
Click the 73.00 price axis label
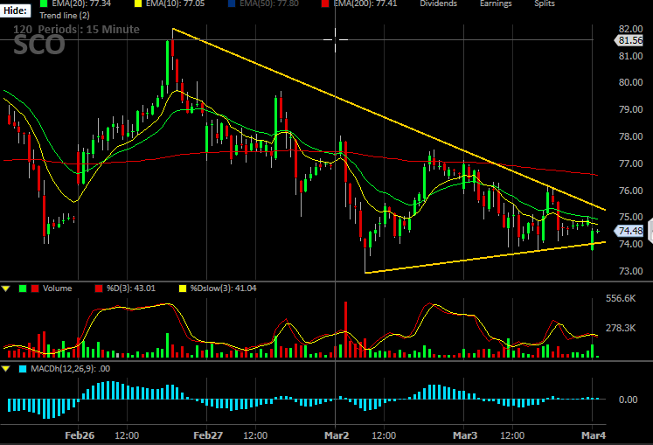[x=630, y=271]
